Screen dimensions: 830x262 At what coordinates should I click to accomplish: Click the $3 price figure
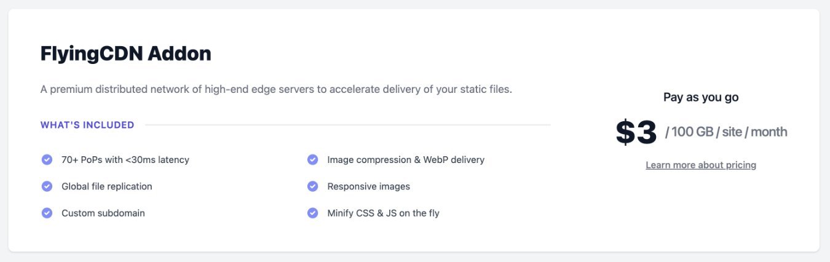636,132
